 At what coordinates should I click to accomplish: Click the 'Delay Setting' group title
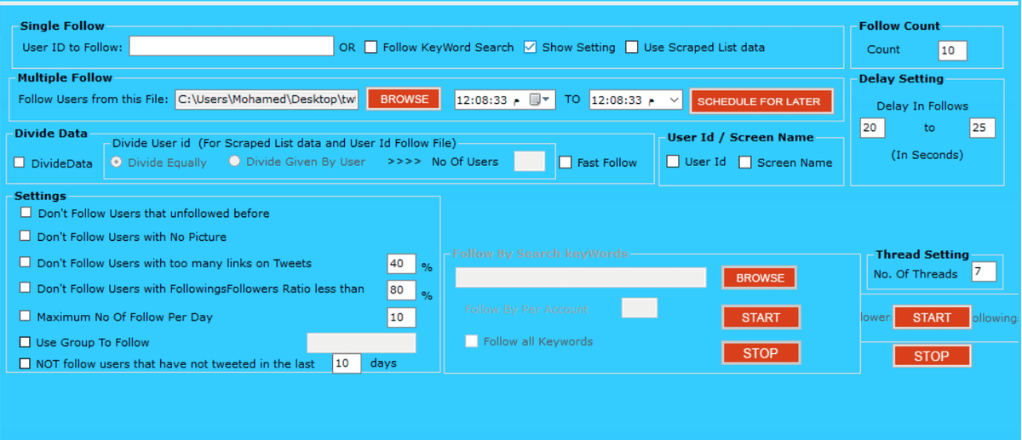tap(901, 78)
